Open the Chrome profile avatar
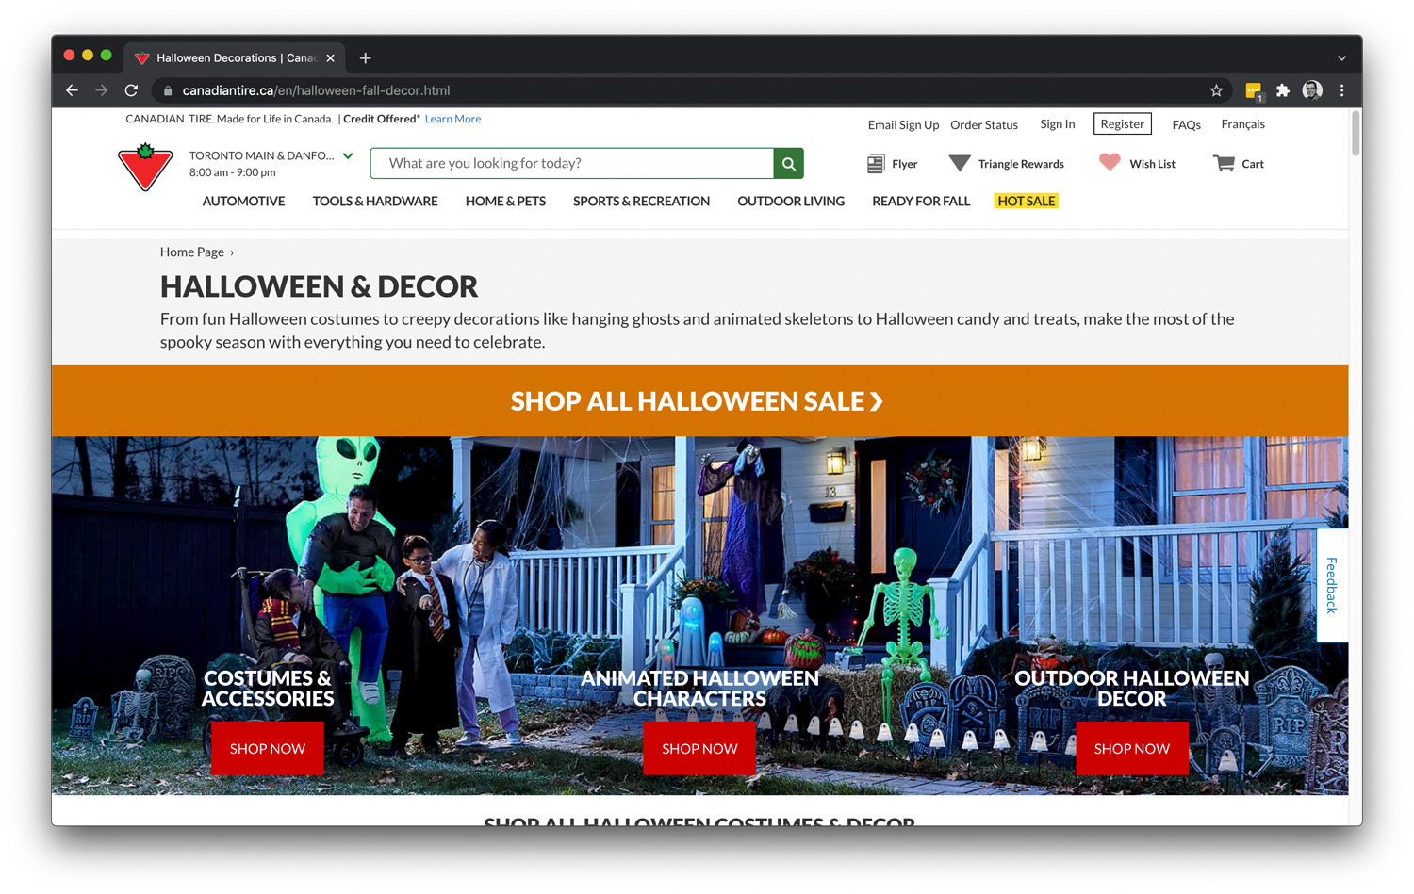1414x894 pixels. pos(1312,90)
